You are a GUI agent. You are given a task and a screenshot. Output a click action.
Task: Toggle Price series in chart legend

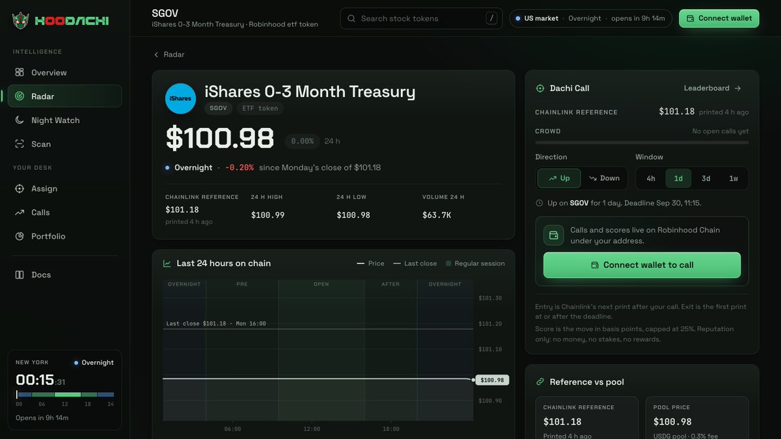coord(370,263)
